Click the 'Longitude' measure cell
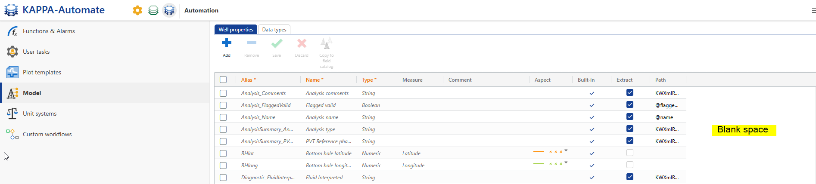Viewport: 816px width, 184px height. coord(413,166)
